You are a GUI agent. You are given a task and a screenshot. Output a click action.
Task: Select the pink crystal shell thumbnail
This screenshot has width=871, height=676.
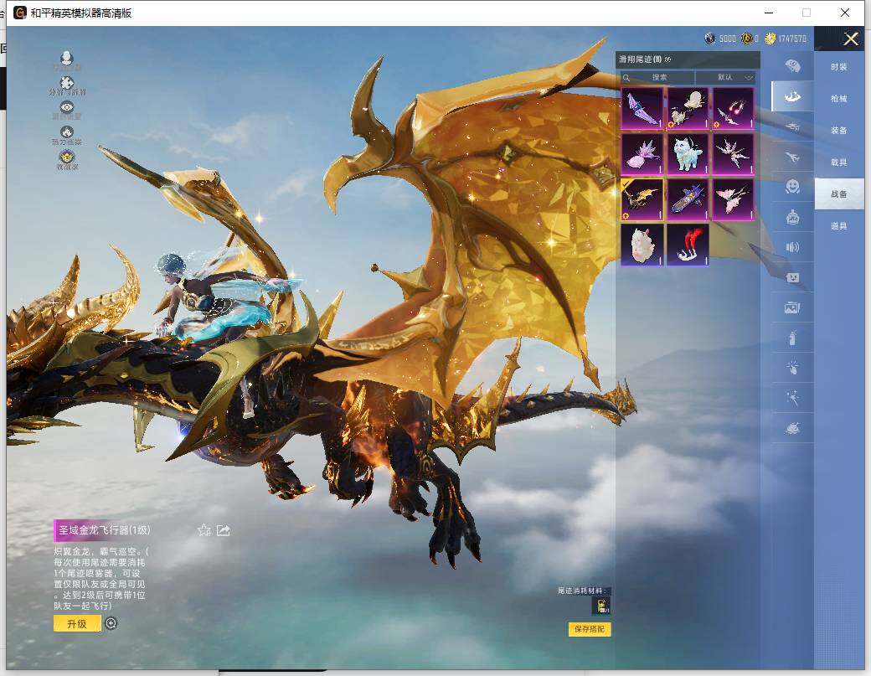point(642,154)
